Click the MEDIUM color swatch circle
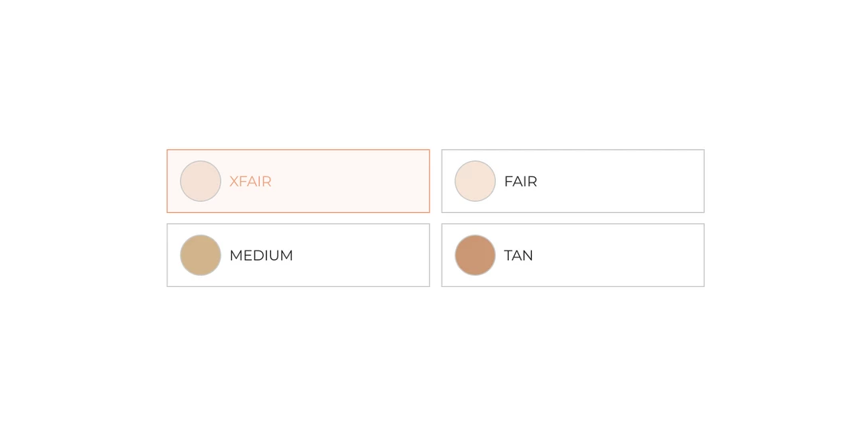 click(200, 255)
